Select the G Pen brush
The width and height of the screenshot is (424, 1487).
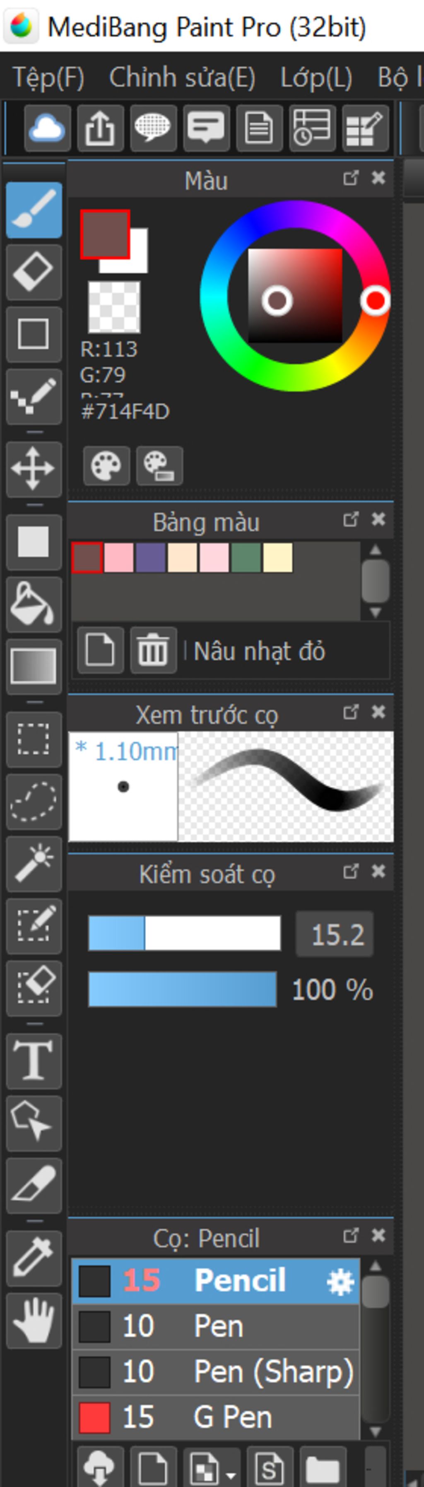215,1418
